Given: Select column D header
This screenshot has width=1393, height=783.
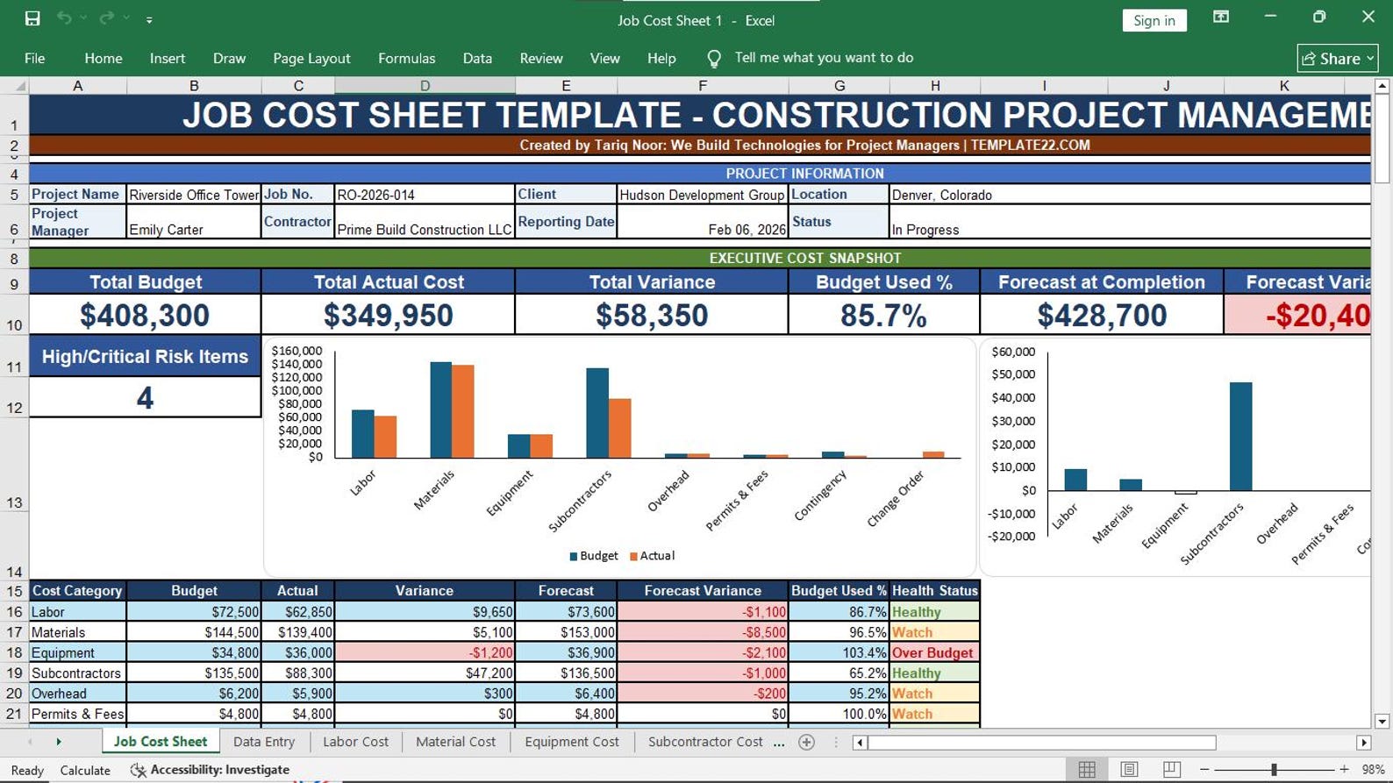Looking at the screenshot, I should pyautogui.click(x=425, y=86).
